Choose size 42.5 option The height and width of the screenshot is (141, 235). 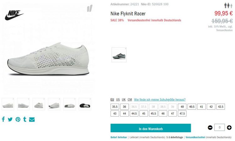(x=221, y=107)
